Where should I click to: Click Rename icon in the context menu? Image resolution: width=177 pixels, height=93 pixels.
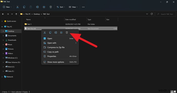point(56,33)
